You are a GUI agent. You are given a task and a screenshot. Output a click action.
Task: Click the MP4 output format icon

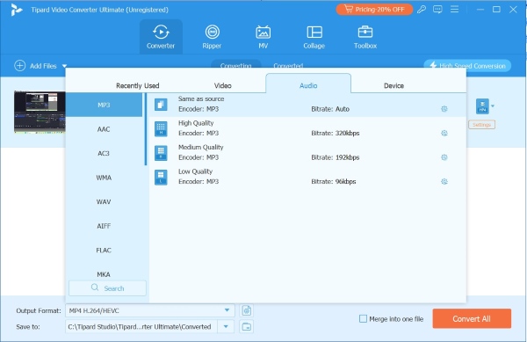point(482,106)
